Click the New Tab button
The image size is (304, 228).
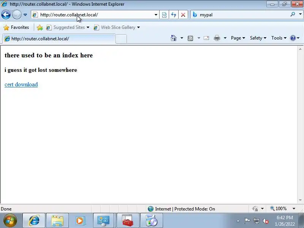pyautogui.click(x=121, y=39)
